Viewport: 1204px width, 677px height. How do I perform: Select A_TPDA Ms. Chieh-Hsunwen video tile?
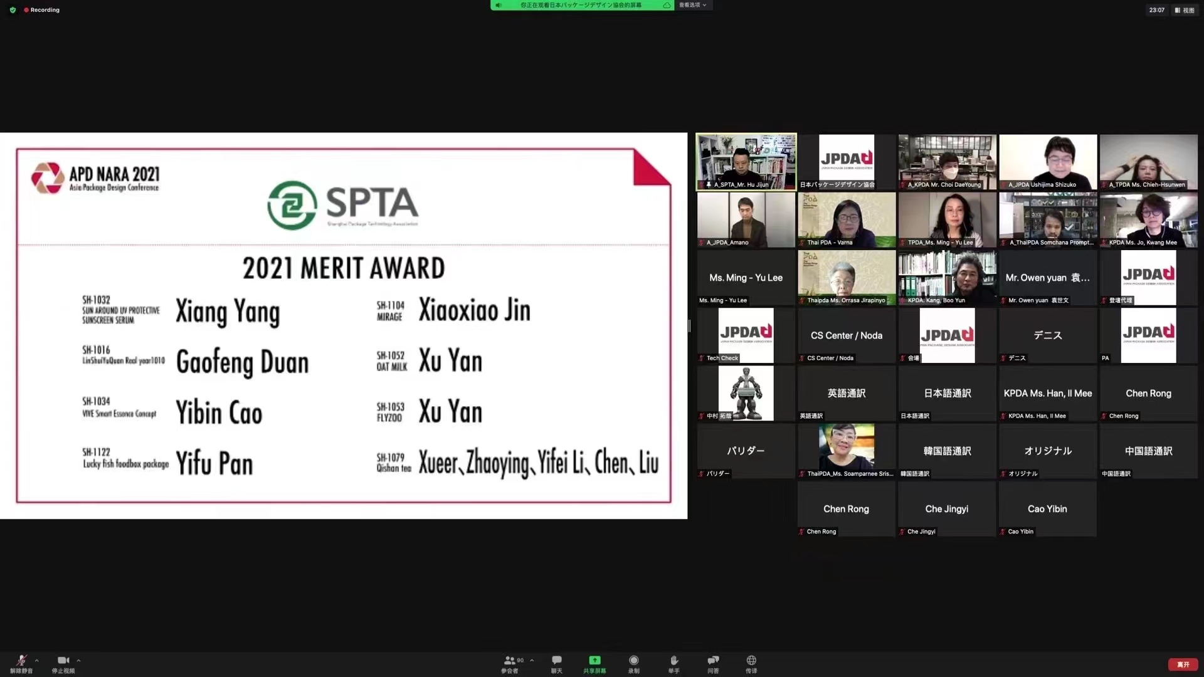point(1148,162)
